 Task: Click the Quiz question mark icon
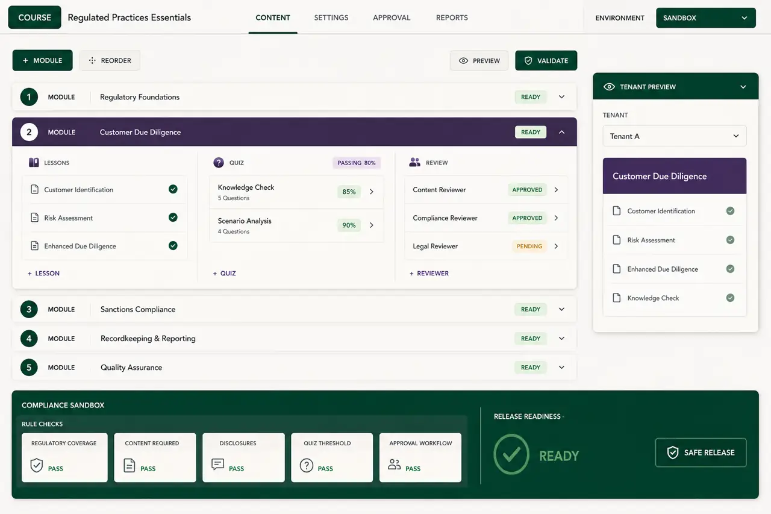pyautogui.click(x=219, y=163)
